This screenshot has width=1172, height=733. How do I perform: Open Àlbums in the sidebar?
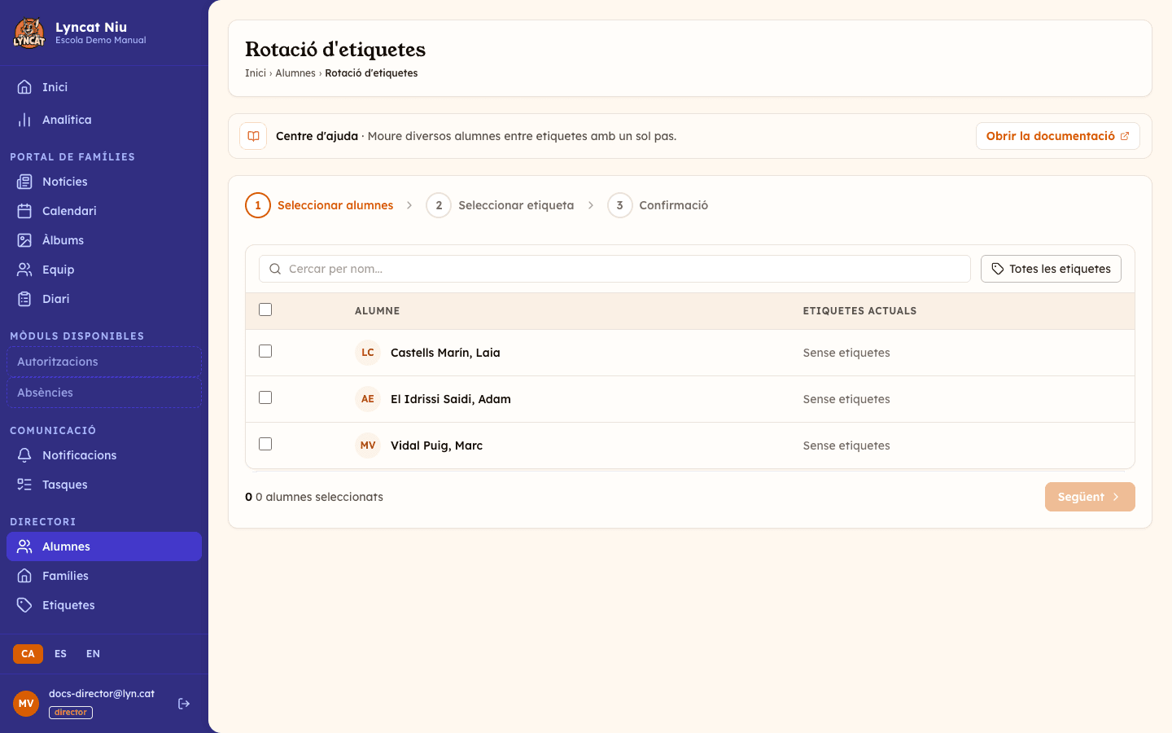click(104, 240)
